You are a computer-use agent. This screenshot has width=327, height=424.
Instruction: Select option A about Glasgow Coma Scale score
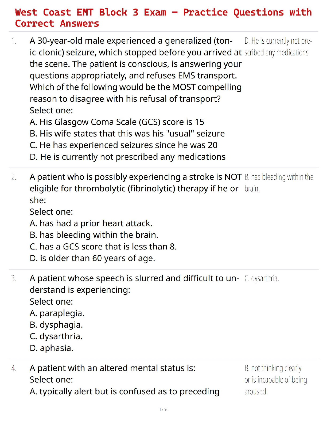[117, 122]
